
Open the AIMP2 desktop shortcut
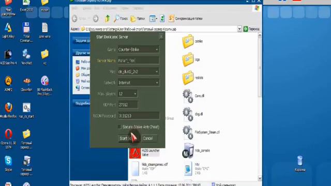8,84
